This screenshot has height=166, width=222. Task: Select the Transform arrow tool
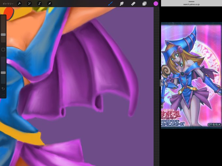[x=49, y=4]
